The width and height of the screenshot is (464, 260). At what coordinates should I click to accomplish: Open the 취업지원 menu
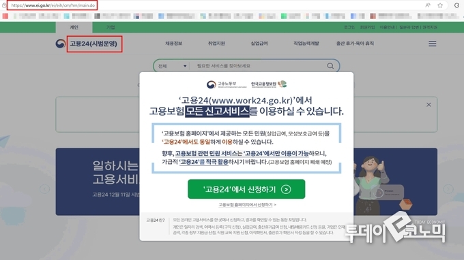(x=216, y=44)
